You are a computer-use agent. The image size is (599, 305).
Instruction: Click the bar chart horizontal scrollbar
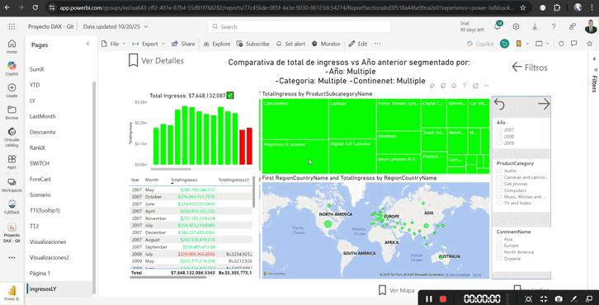[171, 169]
